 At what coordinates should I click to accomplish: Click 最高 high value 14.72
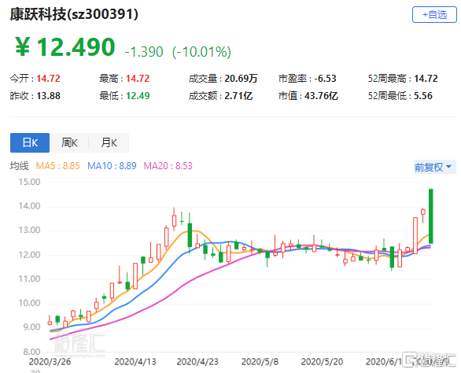click(138, 79)
